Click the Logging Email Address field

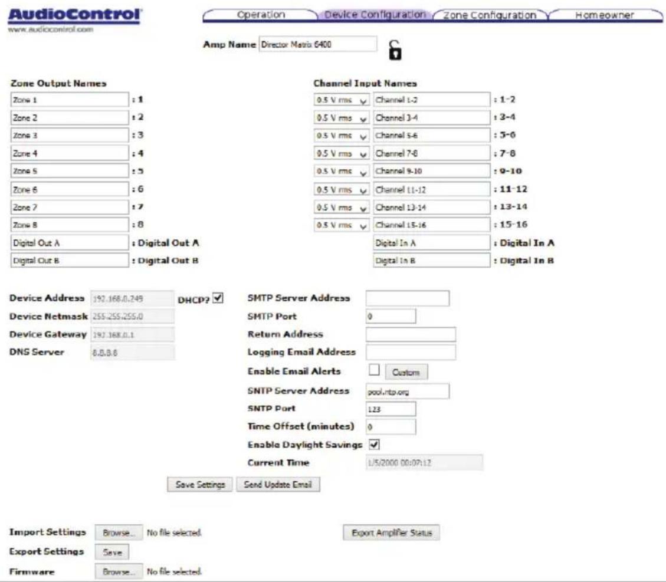tap(411, 353)
